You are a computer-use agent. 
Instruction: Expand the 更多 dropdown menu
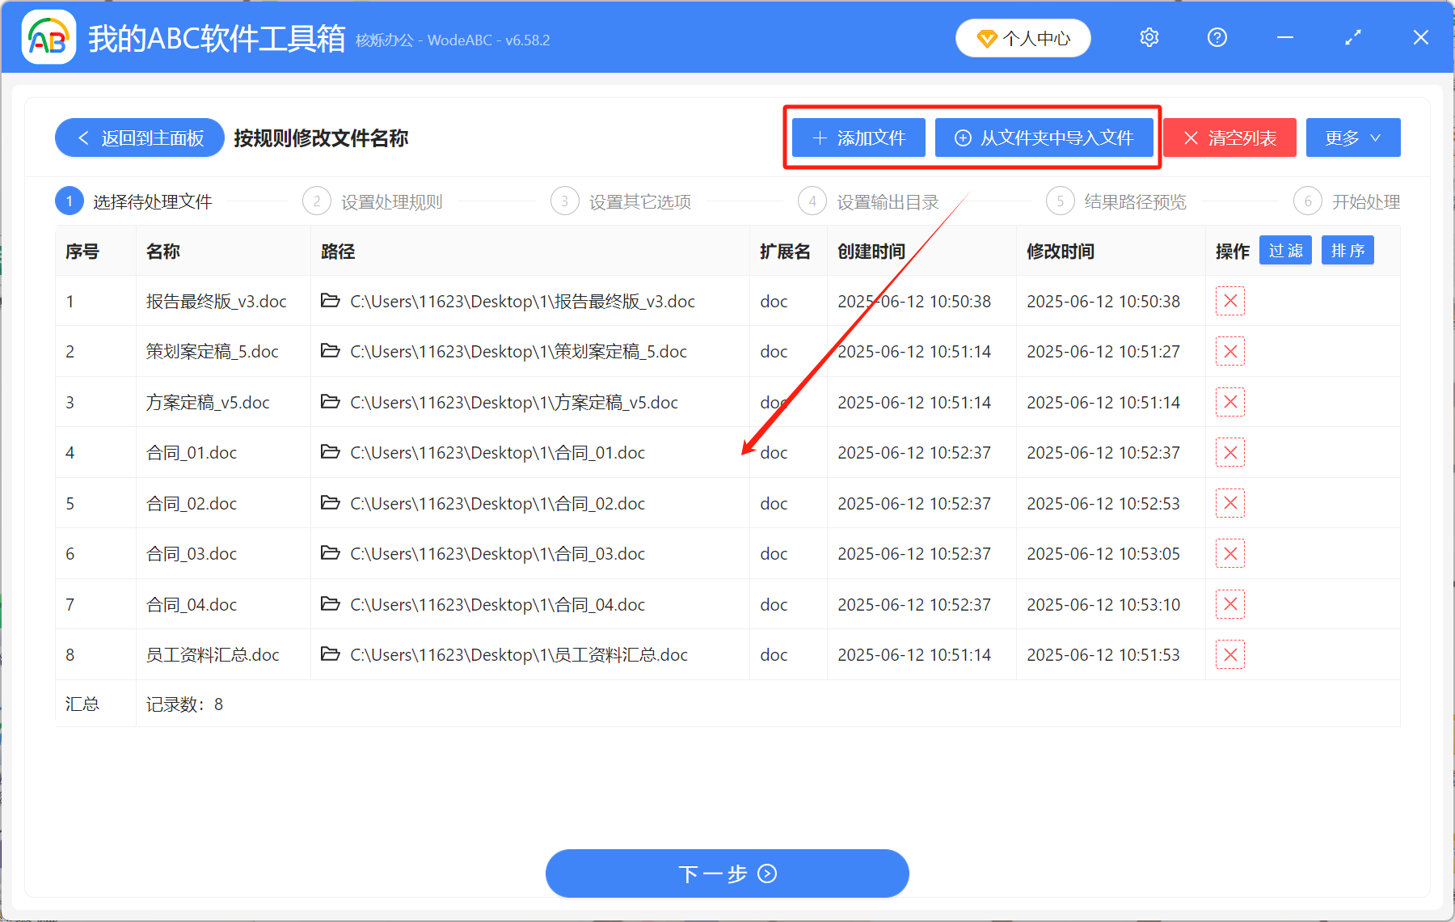pos(1352,137)
